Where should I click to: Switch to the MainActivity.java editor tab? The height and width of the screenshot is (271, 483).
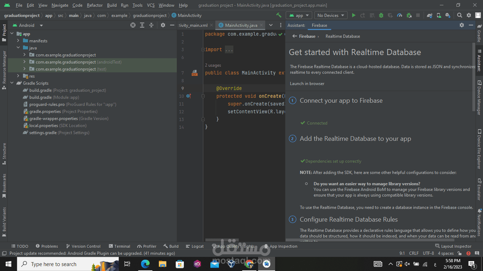[241, 25]
